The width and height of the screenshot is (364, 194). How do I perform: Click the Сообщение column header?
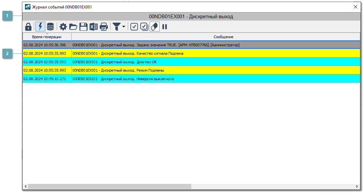(223, 37)
